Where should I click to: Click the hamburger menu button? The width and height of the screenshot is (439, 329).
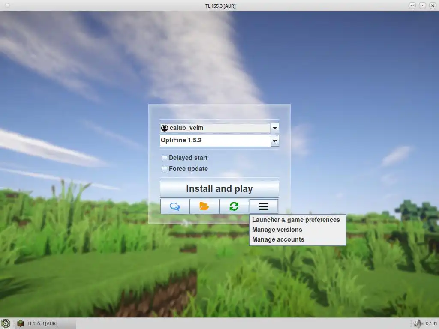(264, 206)
